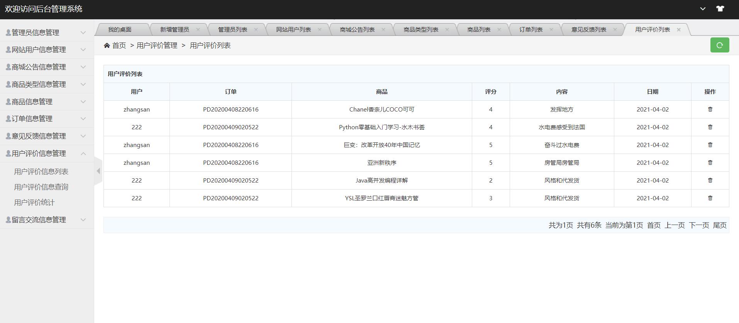The width and height of the screenshot is (739, 323).
Task: Switch to the 商城公告列表 tab
Action: 357,29
